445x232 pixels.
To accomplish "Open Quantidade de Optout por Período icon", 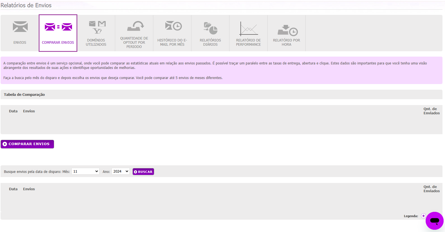I will pos(135,26).
